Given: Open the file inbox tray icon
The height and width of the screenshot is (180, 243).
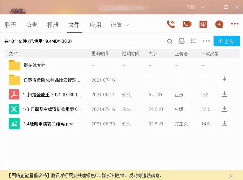Looking at the screenshot, I should (182, 41).
